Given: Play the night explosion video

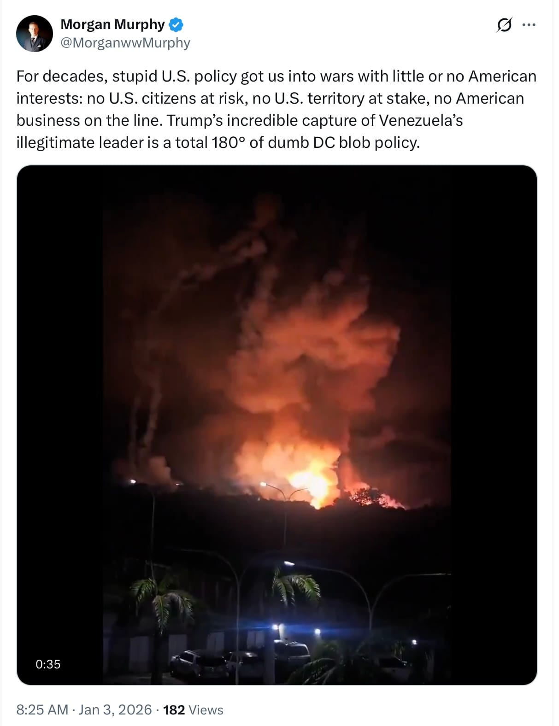Looking at the screenshot, I should 277,425.
